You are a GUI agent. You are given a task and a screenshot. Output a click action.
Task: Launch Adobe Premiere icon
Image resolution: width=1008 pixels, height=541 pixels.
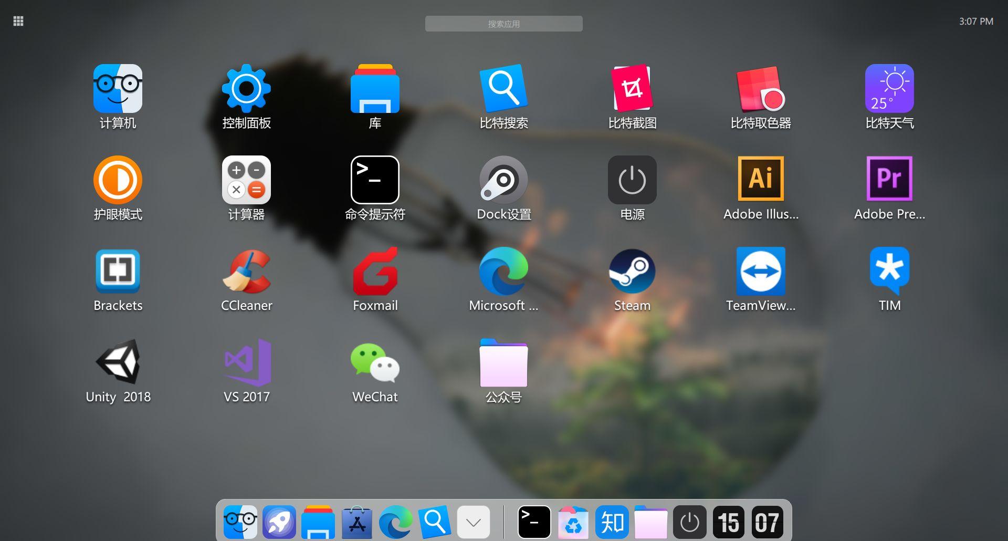coord(889,179)
